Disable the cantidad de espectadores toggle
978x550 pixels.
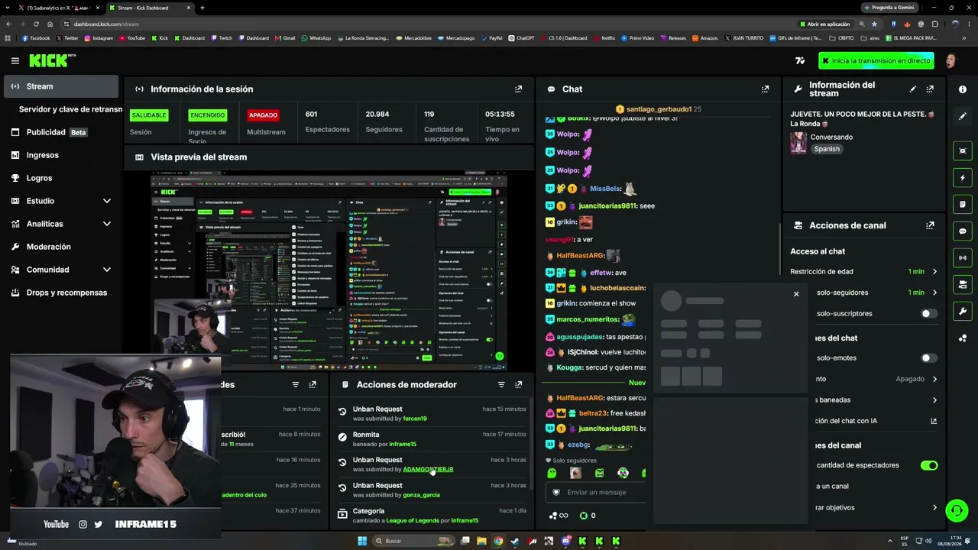point(929,465)
